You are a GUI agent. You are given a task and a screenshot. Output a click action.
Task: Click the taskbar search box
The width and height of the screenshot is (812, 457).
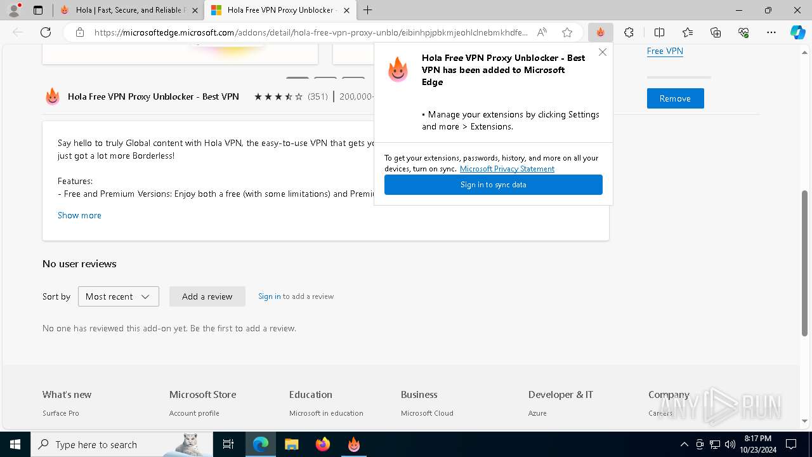click(122, 444)
